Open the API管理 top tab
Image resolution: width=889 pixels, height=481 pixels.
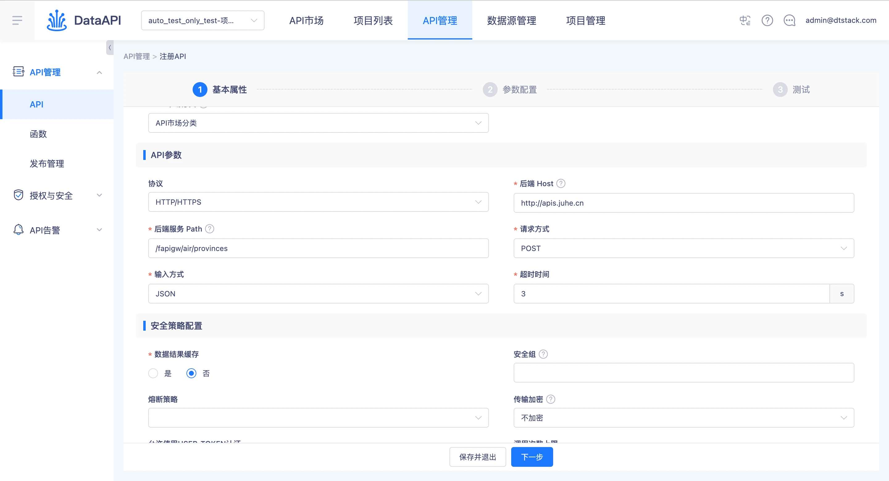tap(440, 20)
